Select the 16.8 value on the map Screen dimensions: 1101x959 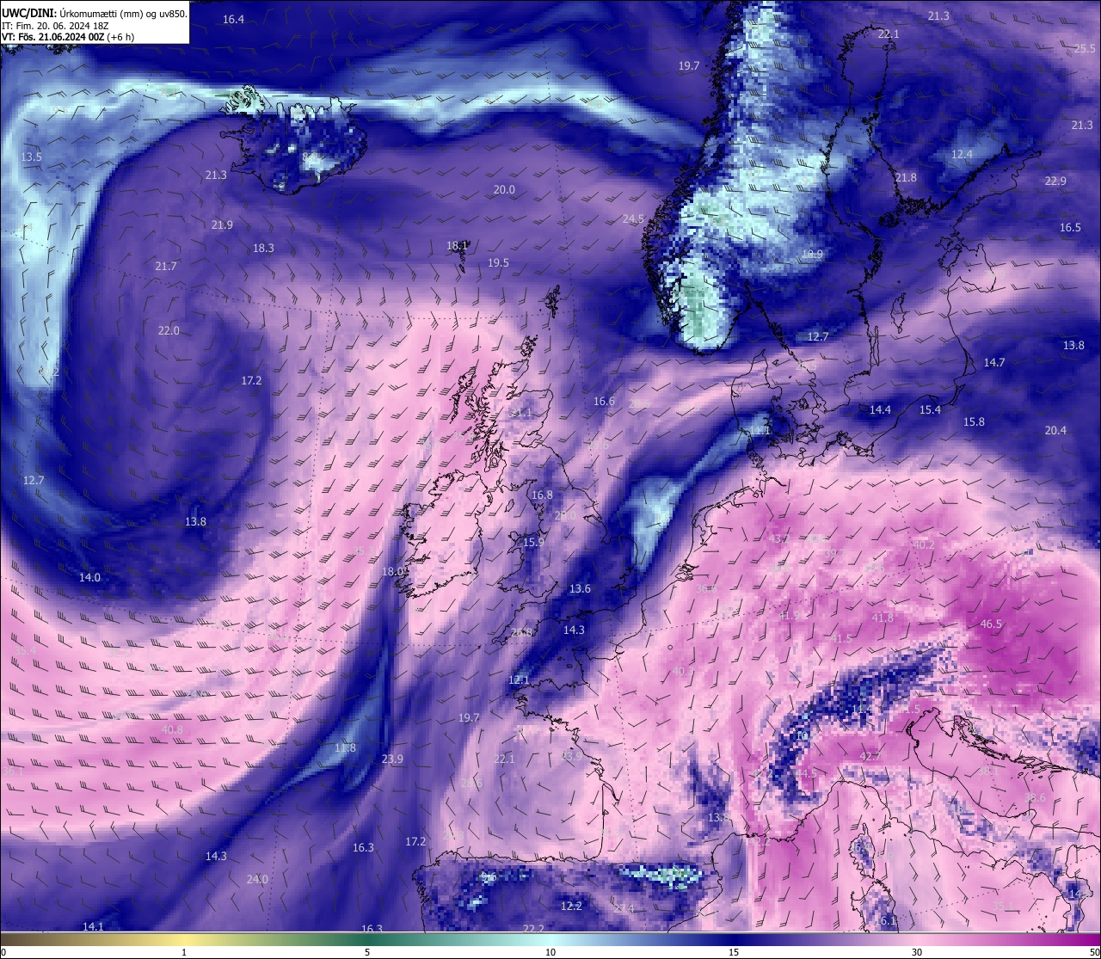(542, 495)
